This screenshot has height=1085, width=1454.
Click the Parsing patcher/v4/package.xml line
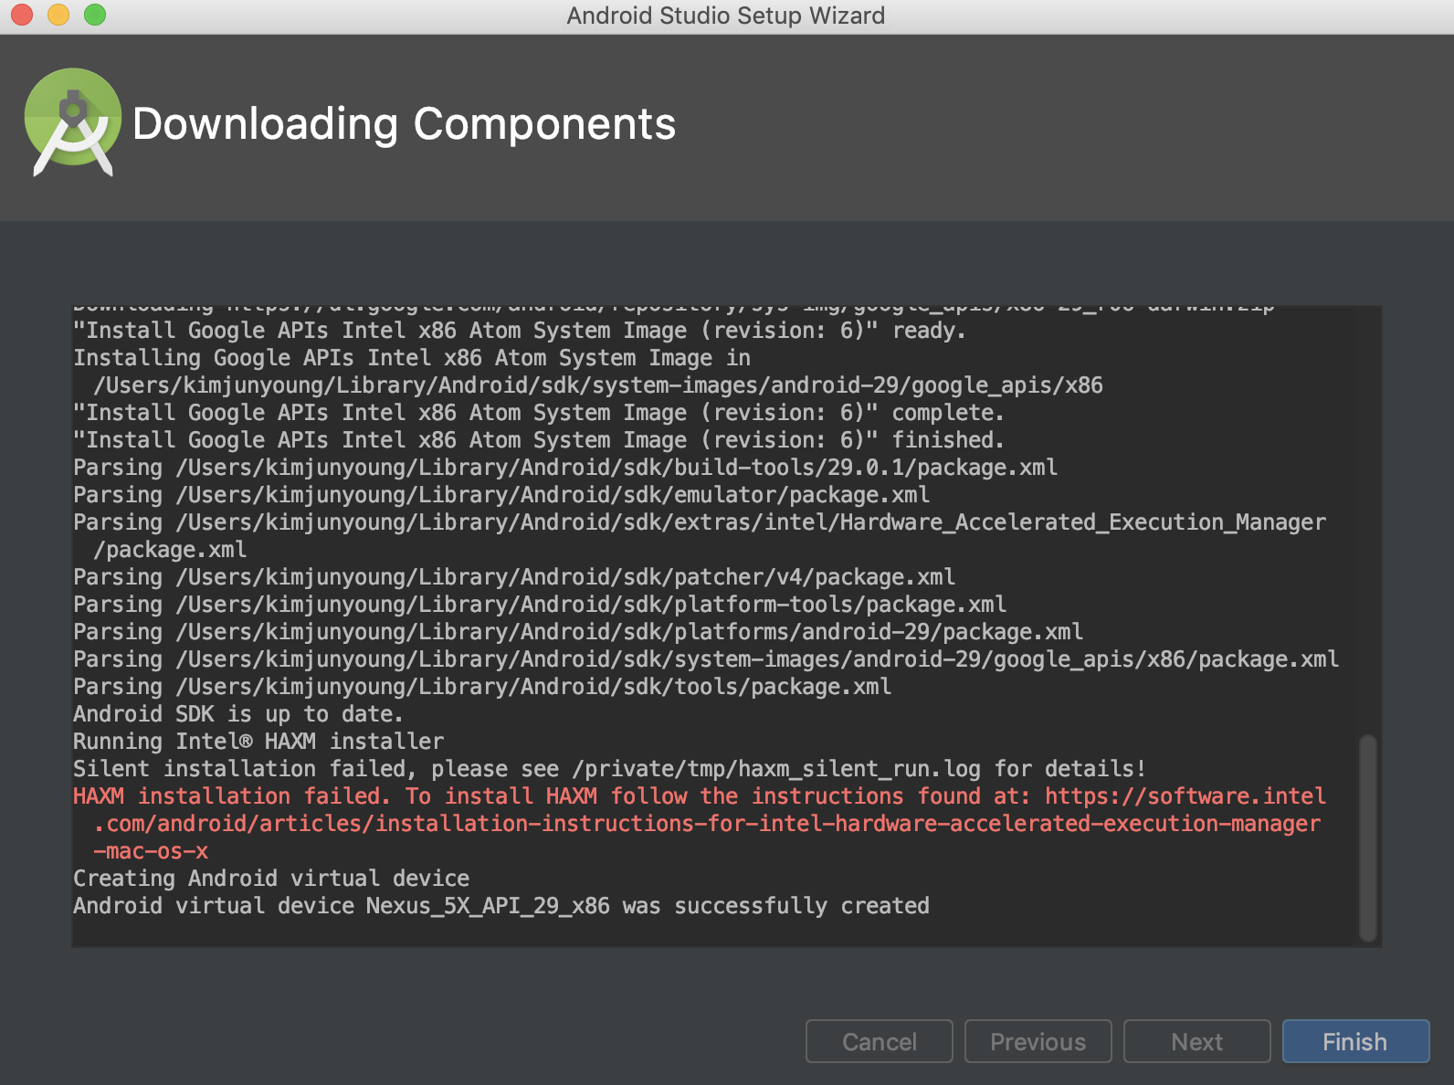(x=514, y=577)
